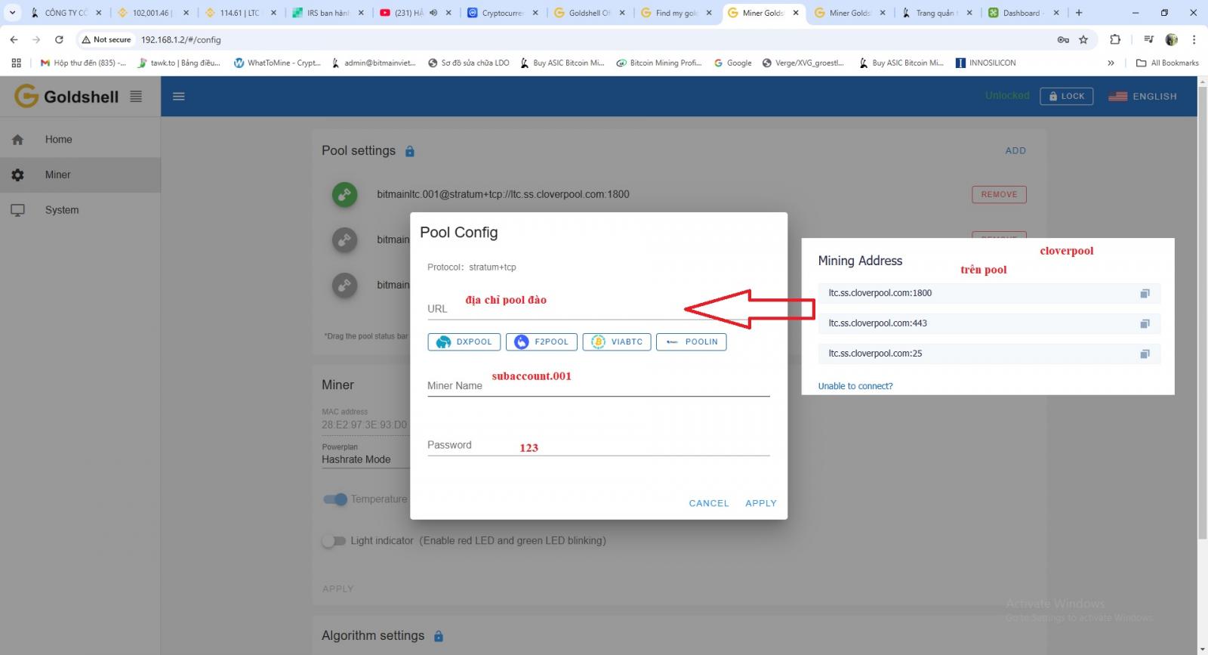The height and width of the screenshot is (655, 1208).
Task: Bookmark this page with the star icon
Action: click(1083, 39)
